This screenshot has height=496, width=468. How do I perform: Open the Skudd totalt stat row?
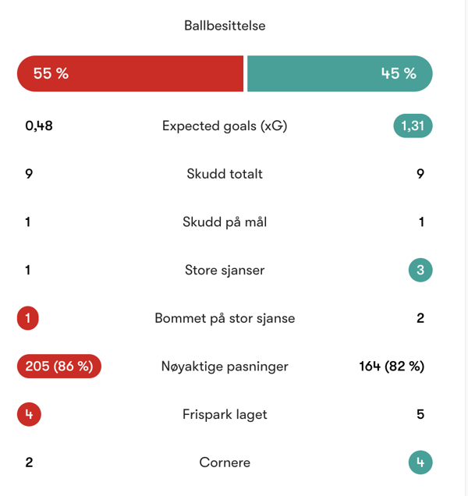pyautogui.click(x=225, y=174)
